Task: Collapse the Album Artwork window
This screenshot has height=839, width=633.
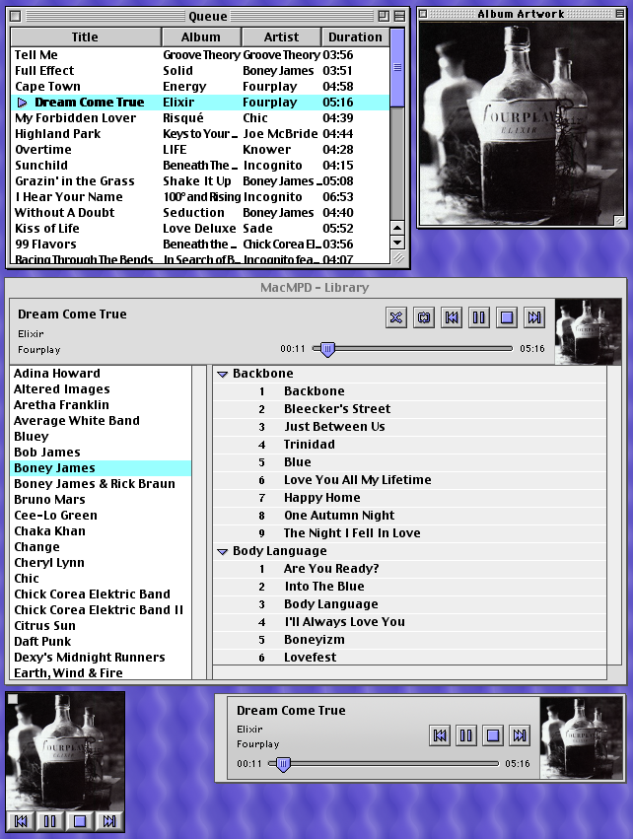Action: pyautogui.click(x=619, y=14)
